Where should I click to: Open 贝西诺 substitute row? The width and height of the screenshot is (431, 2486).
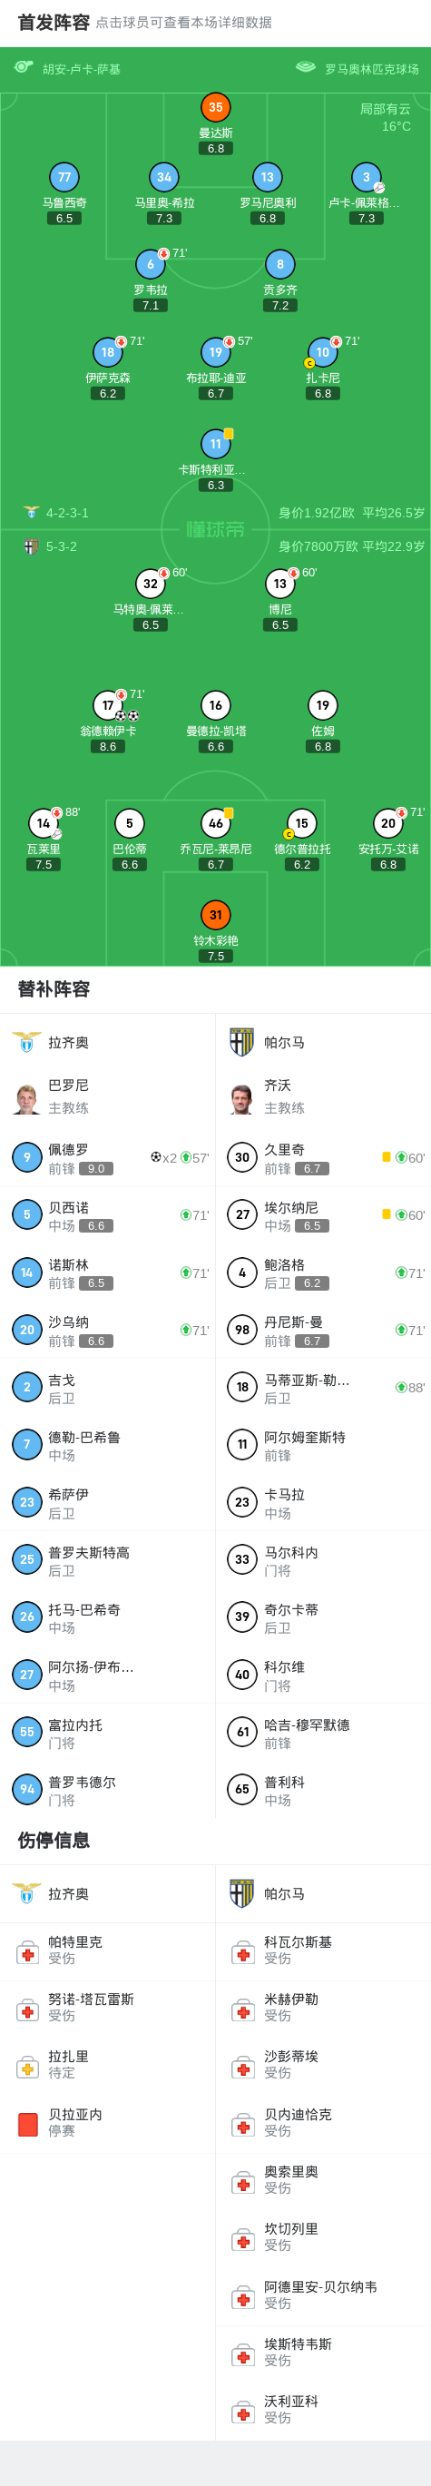click(x=108, y=1216)
